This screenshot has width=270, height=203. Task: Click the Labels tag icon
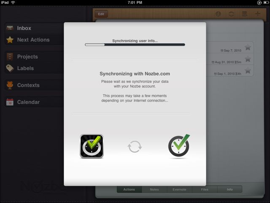click(x=10, y=68)
